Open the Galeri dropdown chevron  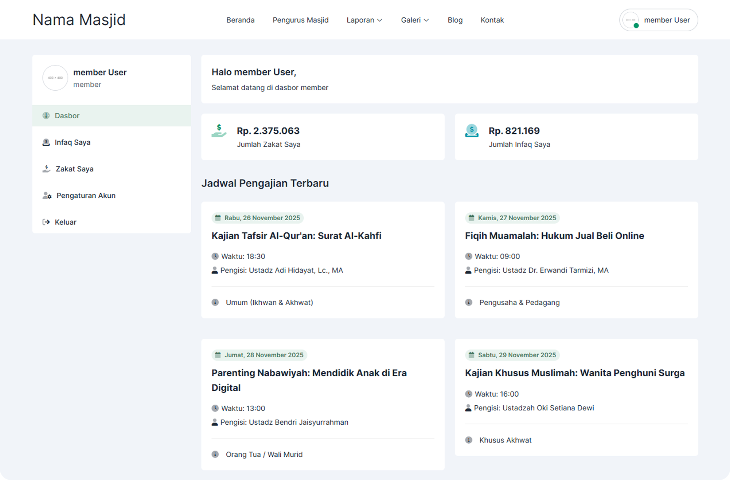(x=427, y=20)
